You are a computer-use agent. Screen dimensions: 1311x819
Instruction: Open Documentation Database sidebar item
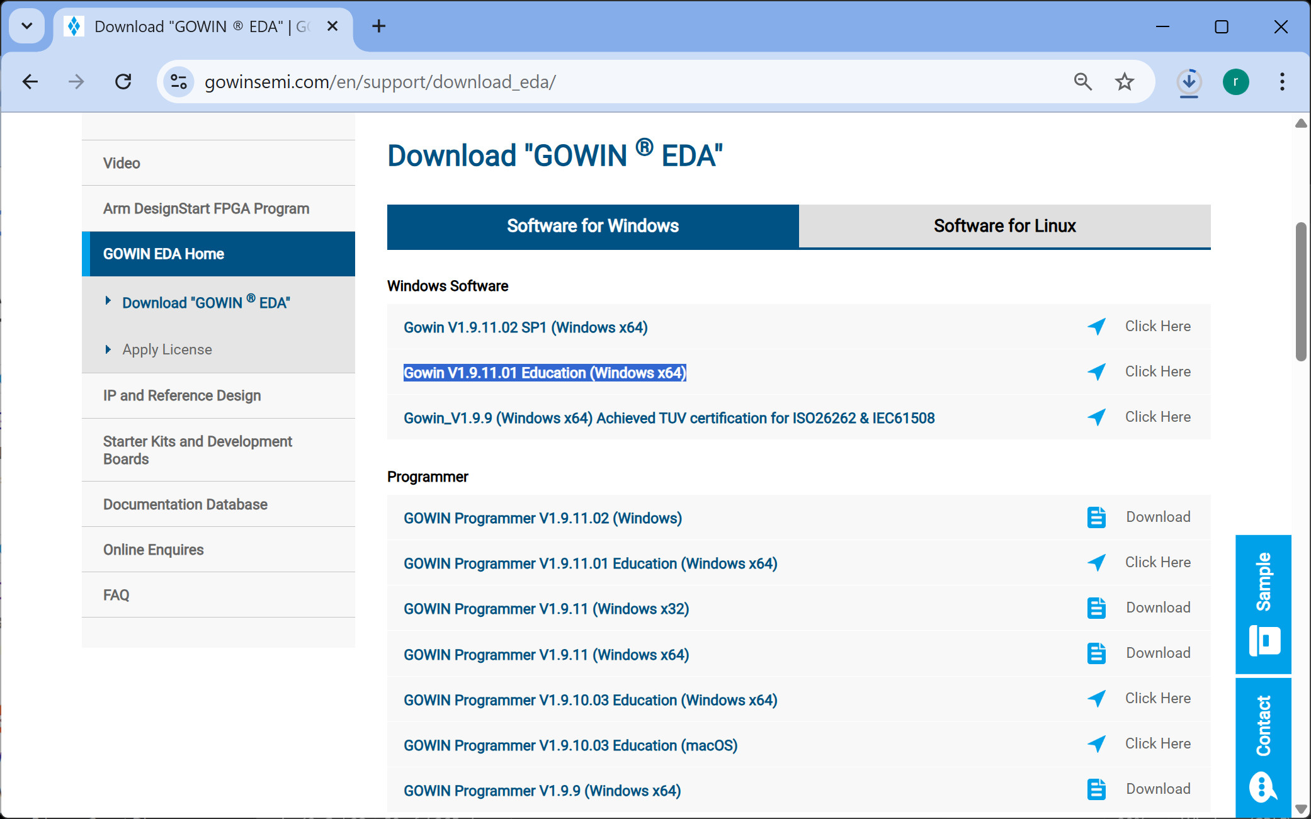coord(219,504)
